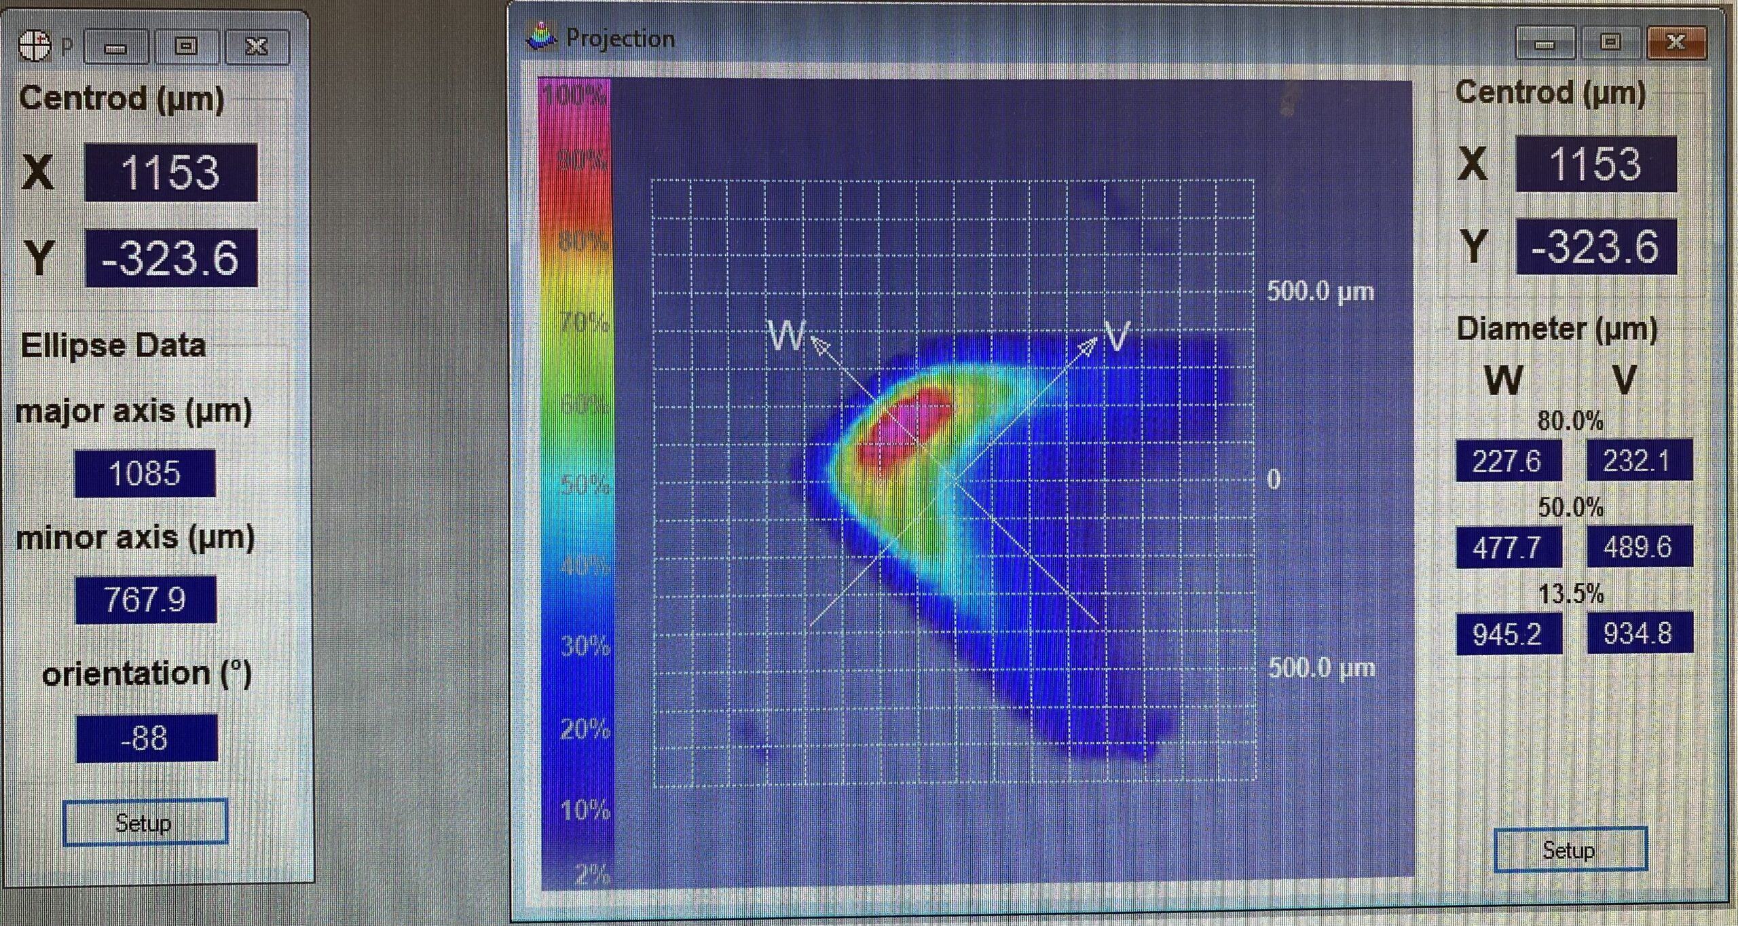Viewport: 1738px width, 926px height.
Task: Minimize the Projection window
Action: tap(1545, 44)
